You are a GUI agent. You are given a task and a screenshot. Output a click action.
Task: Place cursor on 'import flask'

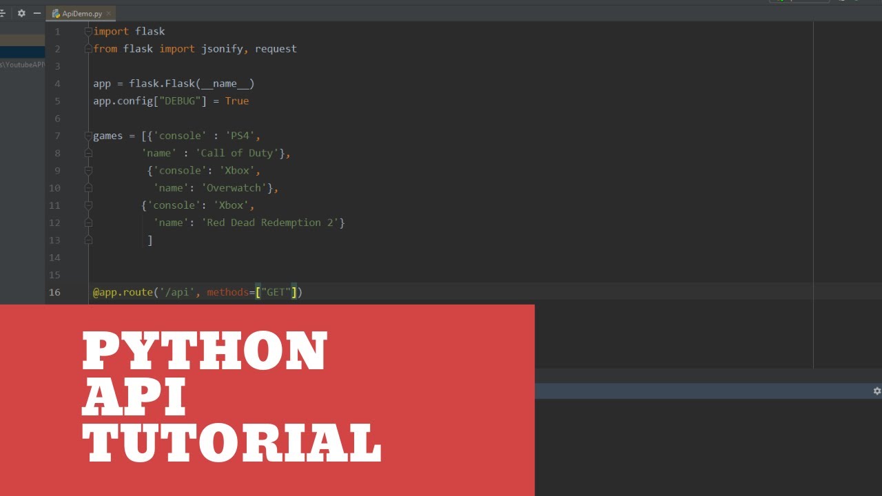coord(129,32)
